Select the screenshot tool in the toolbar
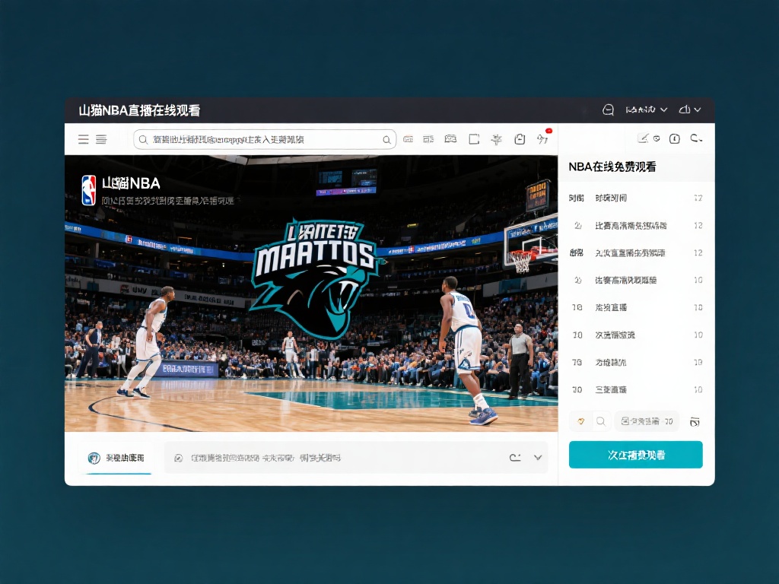Screen dimensions: 779x584 pos(473,139)
